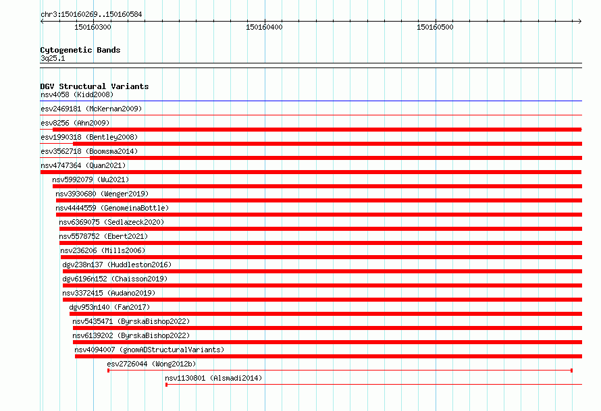Click the ruler's right arrow end
The image size is (601, 411).
(x=580, y=21)
